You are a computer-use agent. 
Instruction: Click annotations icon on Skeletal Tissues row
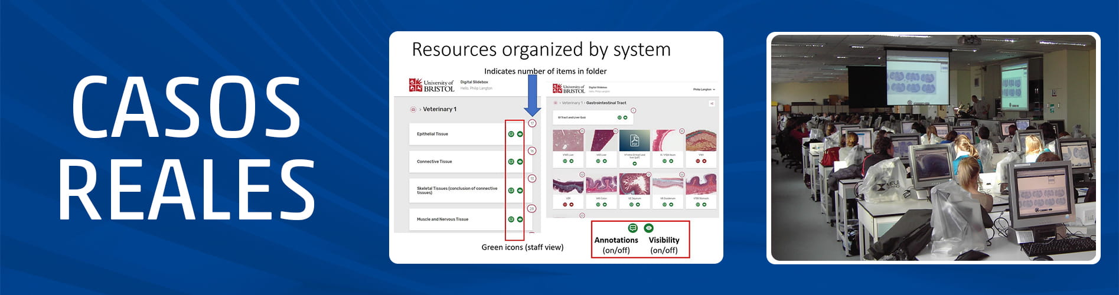pos(511,191)
